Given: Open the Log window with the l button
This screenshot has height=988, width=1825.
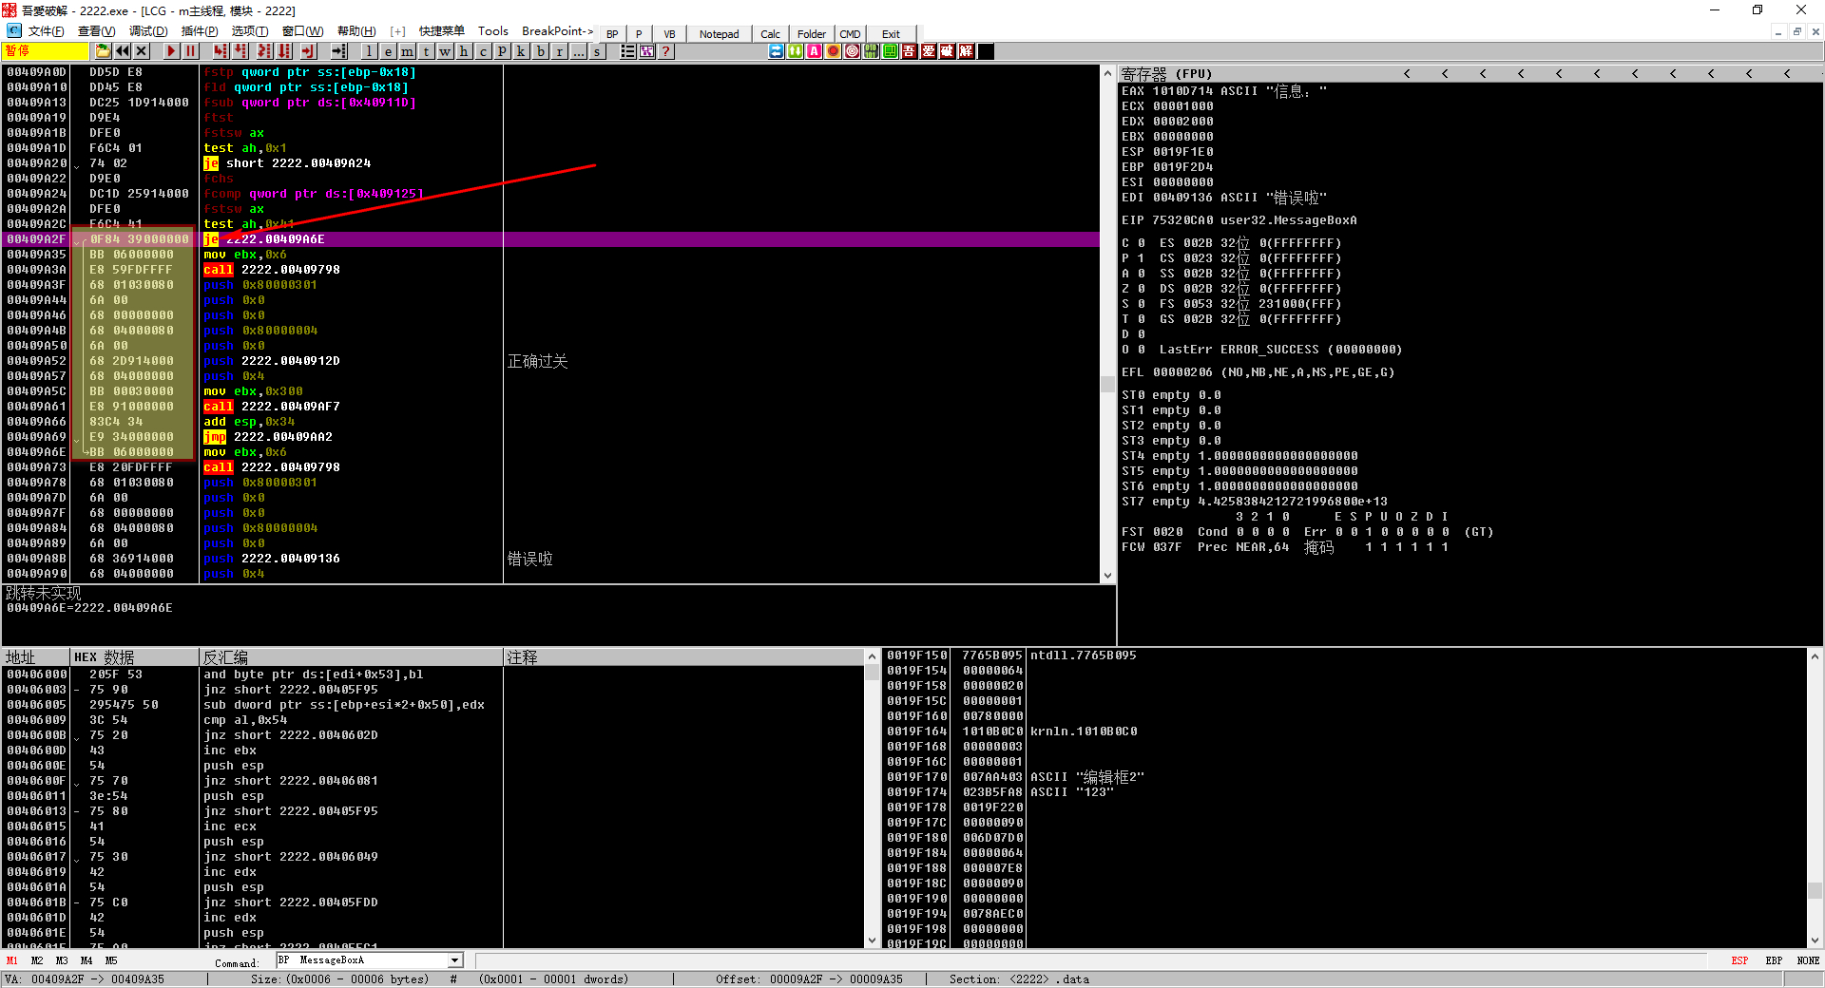Looking at the screenshot, I should click(x=370, y=51).
